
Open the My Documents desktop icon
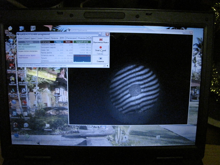click(10, 31)
